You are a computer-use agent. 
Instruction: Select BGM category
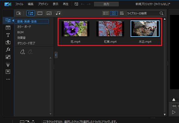pyautogui.click(x=21, y=32)
